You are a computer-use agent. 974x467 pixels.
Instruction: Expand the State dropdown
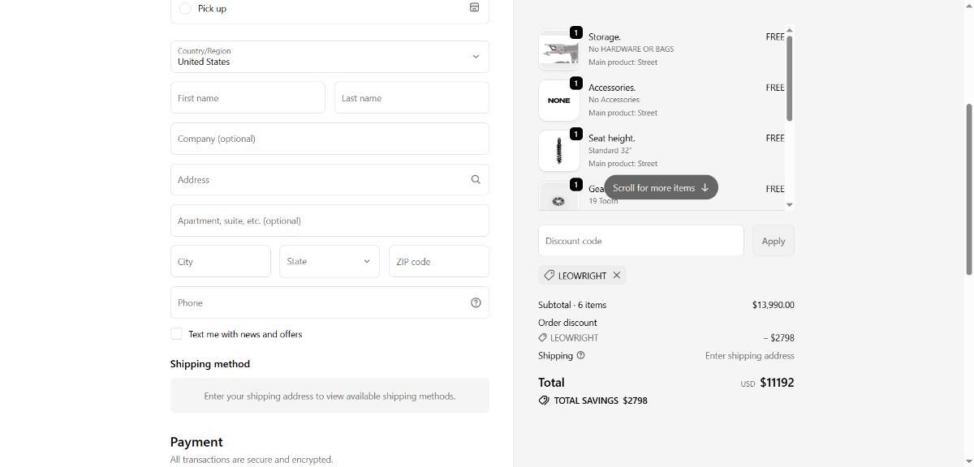[330, 262]
